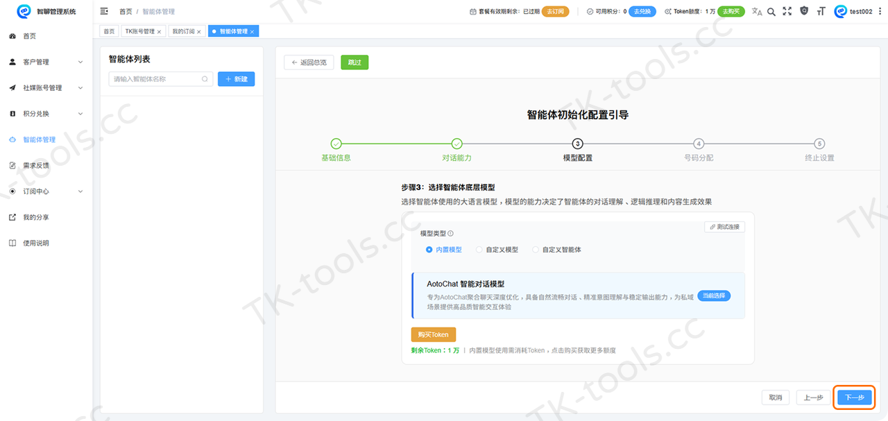Click step 1 基础信息 in progress bar
Image resolution: width=888 pixels, height=421 pixels.
click(x=336, y=149)
